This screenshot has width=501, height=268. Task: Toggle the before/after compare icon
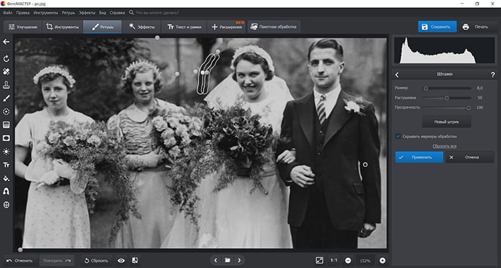135,260
